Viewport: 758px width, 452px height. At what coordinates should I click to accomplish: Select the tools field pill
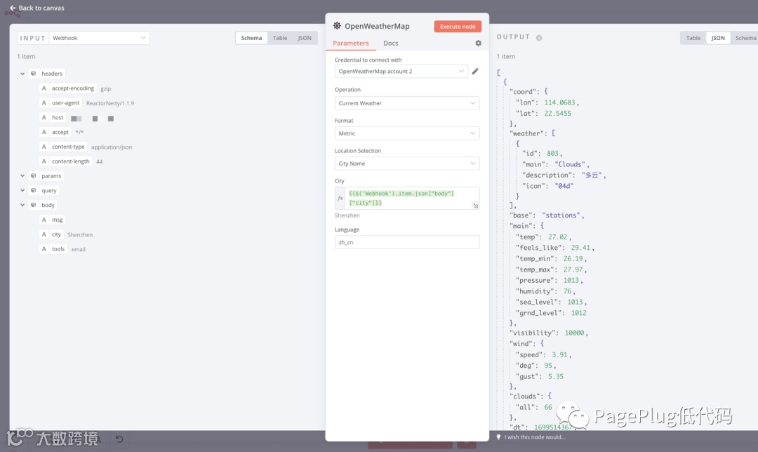click(x=53, y=249)
